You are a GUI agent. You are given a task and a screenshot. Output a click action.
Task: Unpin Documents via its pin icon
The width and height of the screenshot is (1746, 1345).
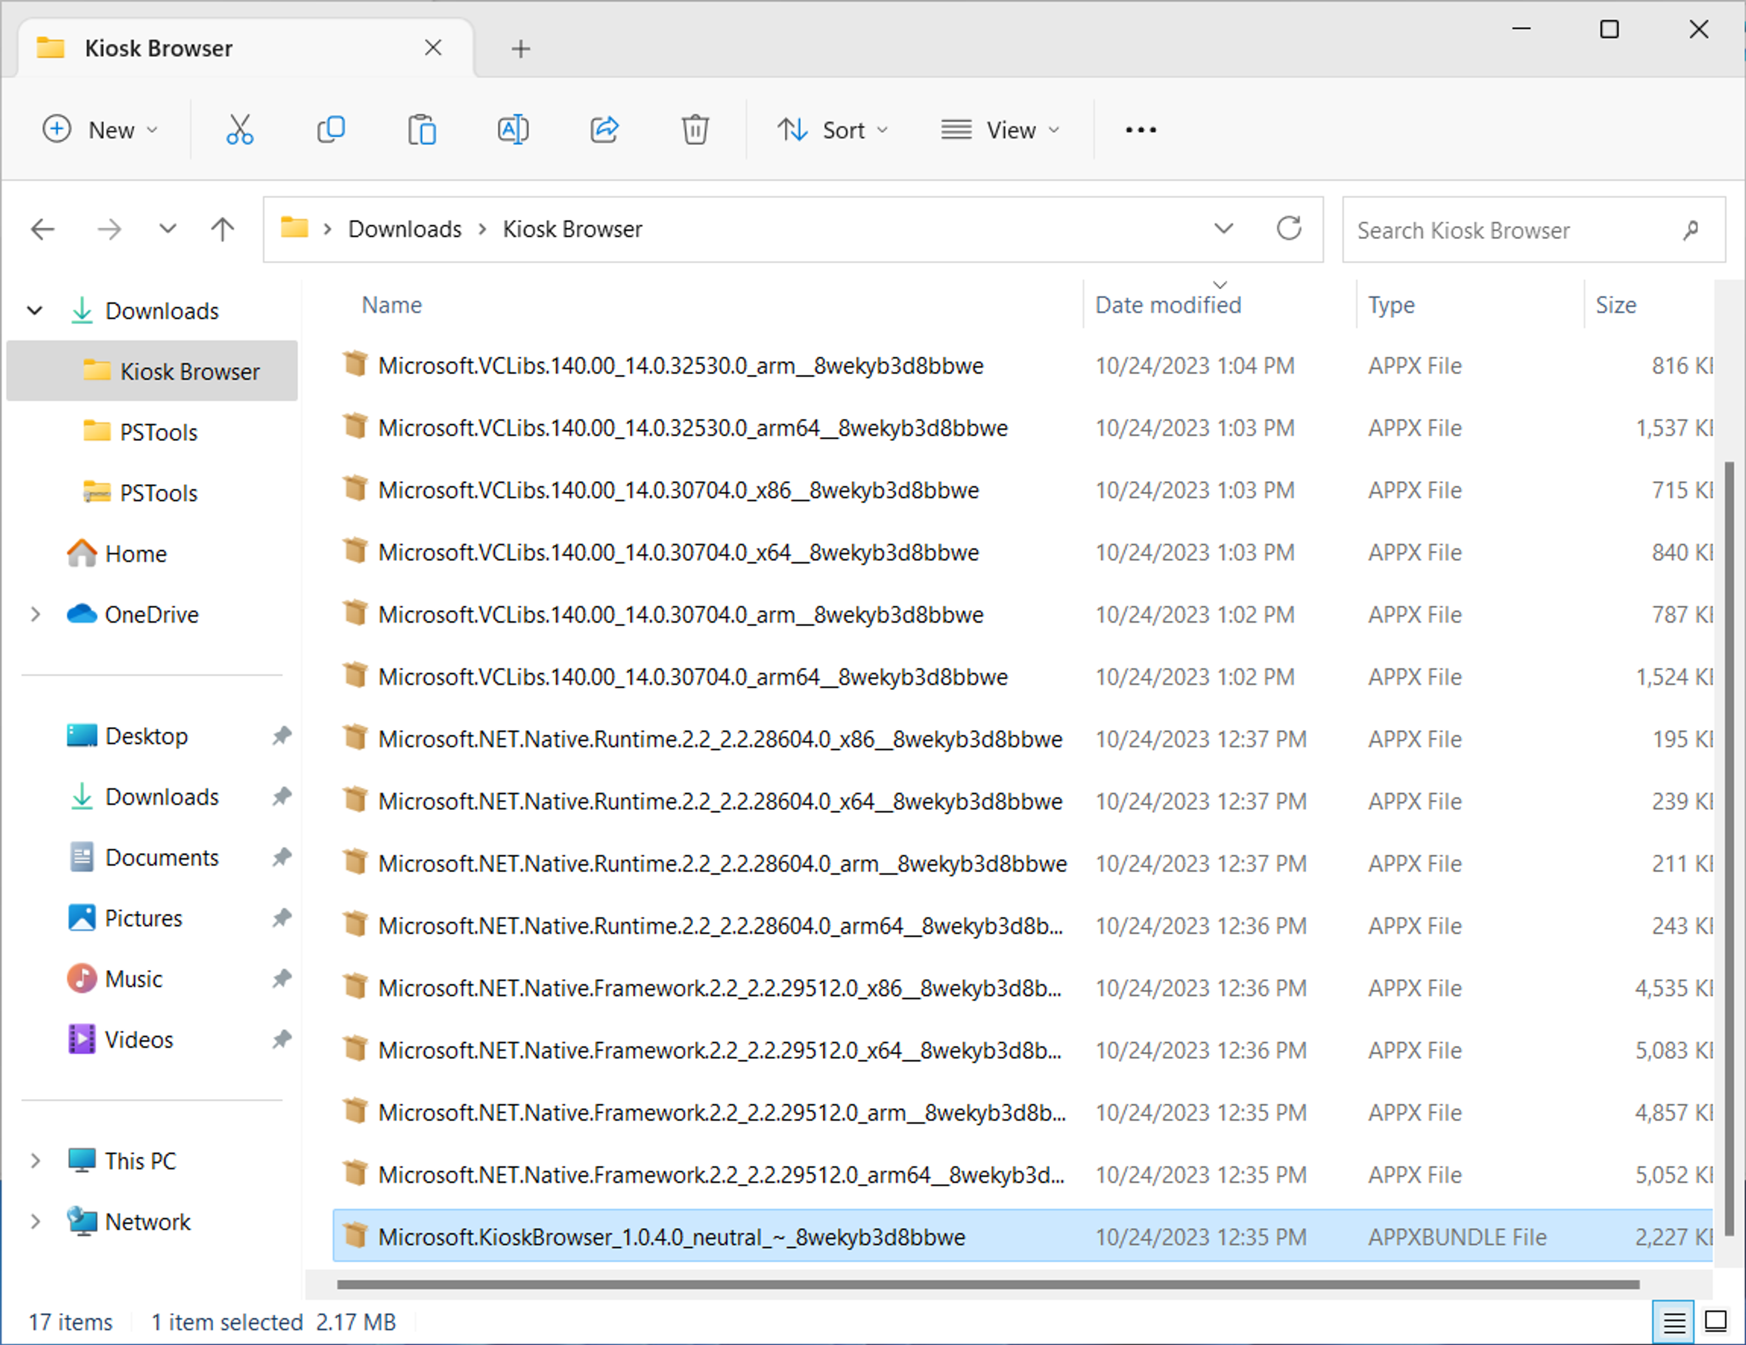[281, 857]
